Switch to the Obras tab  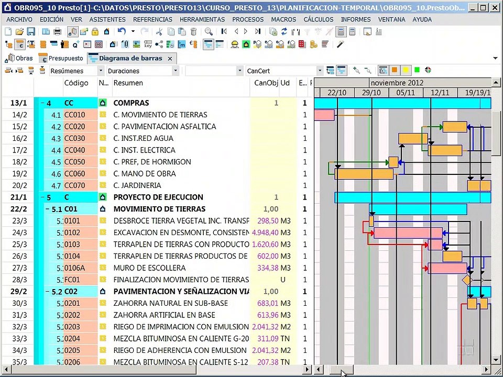[19, 58]
